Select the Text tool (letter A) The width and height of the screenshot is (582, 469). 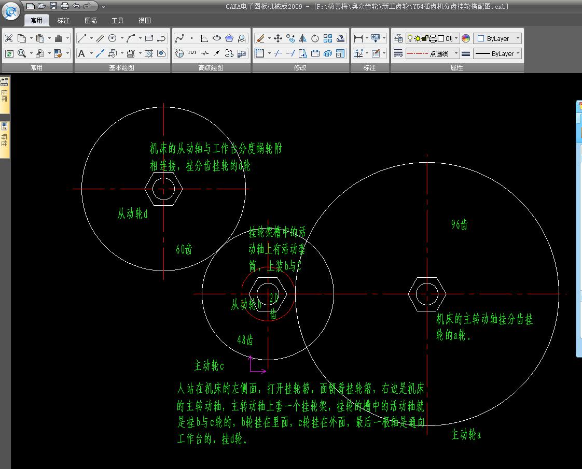click(81, 53)
